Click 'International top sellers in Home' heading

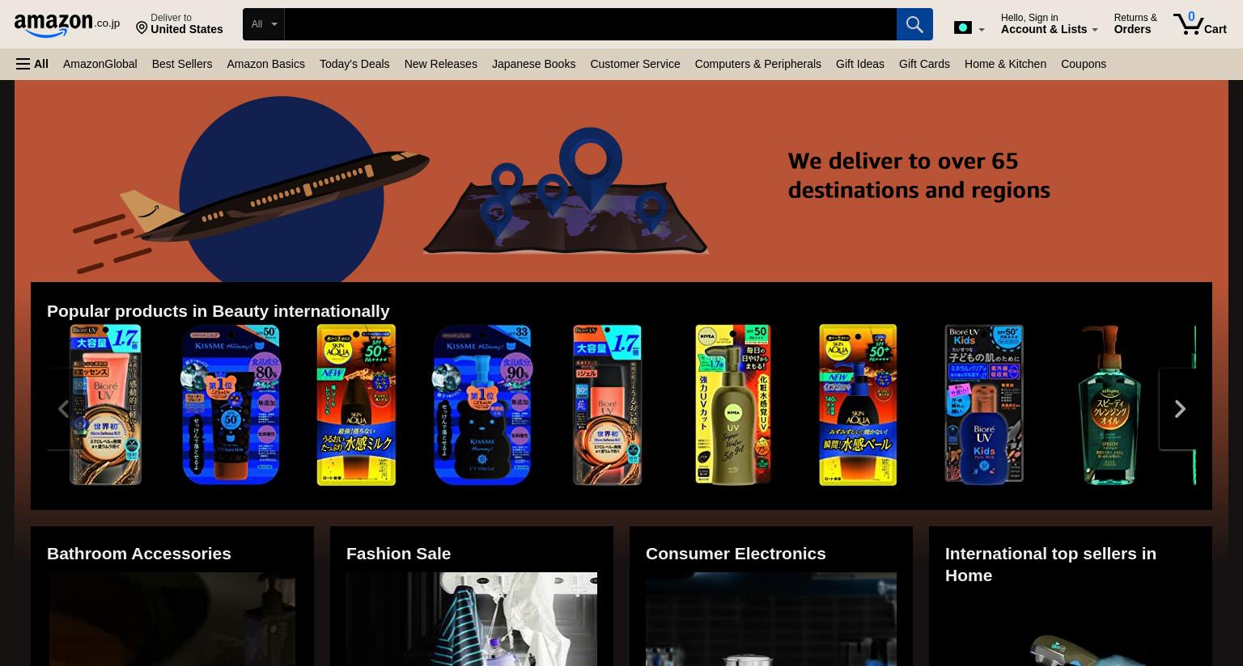tap(1050, 564)
